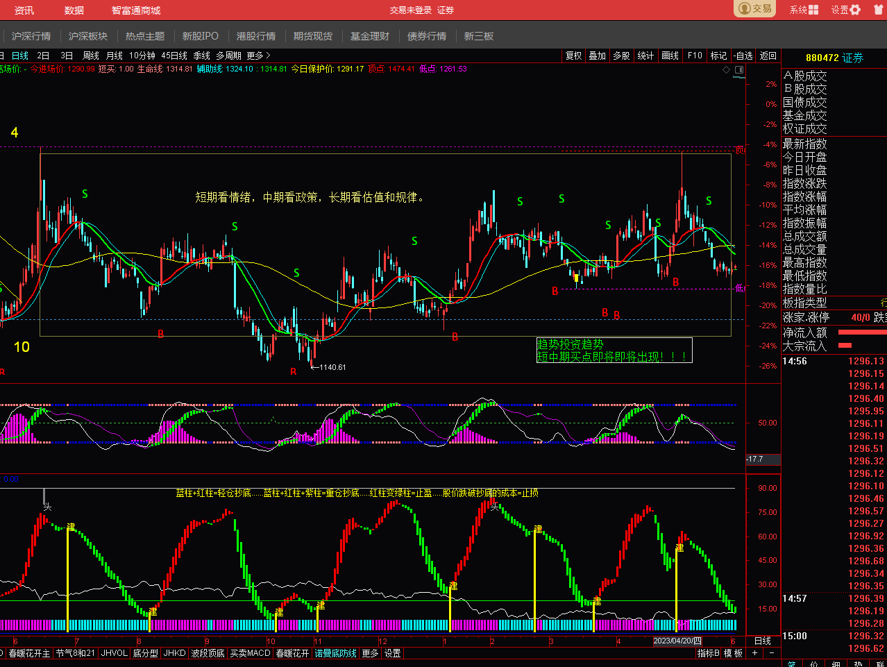The width and height of the screenshot is (887, 667).
Task: Zoom out the chart with minus button
Action: (772, 653)
